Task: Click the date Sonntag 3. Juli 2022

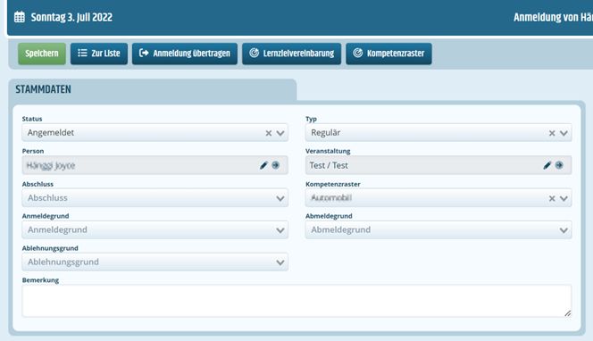Action: [71, 17]
